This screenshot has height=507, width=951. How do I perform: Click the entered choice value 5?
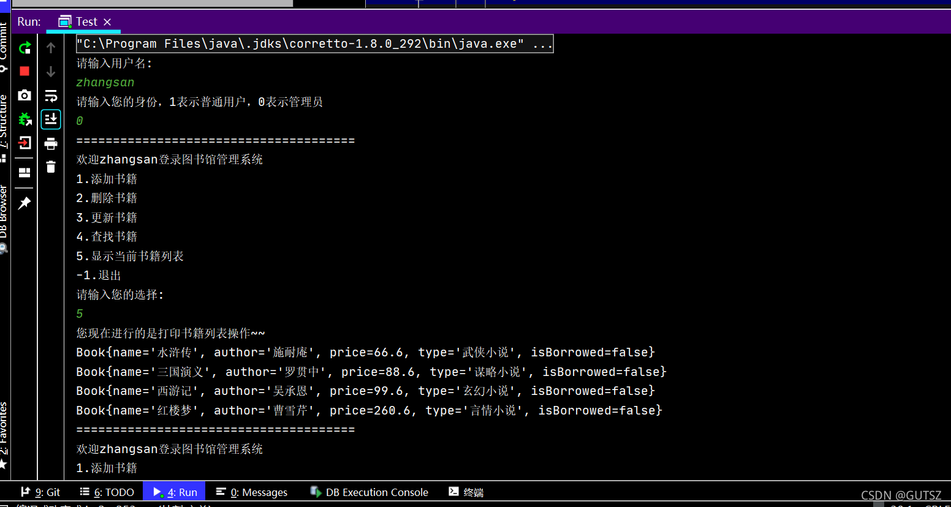80,314
